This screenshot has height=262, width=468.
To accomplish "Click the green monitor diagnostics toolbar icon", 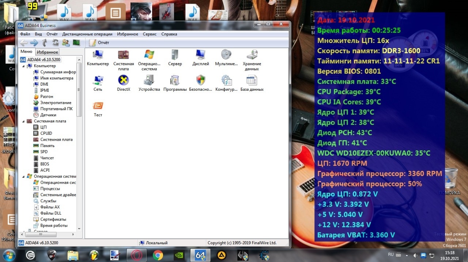I will point(76,43).
